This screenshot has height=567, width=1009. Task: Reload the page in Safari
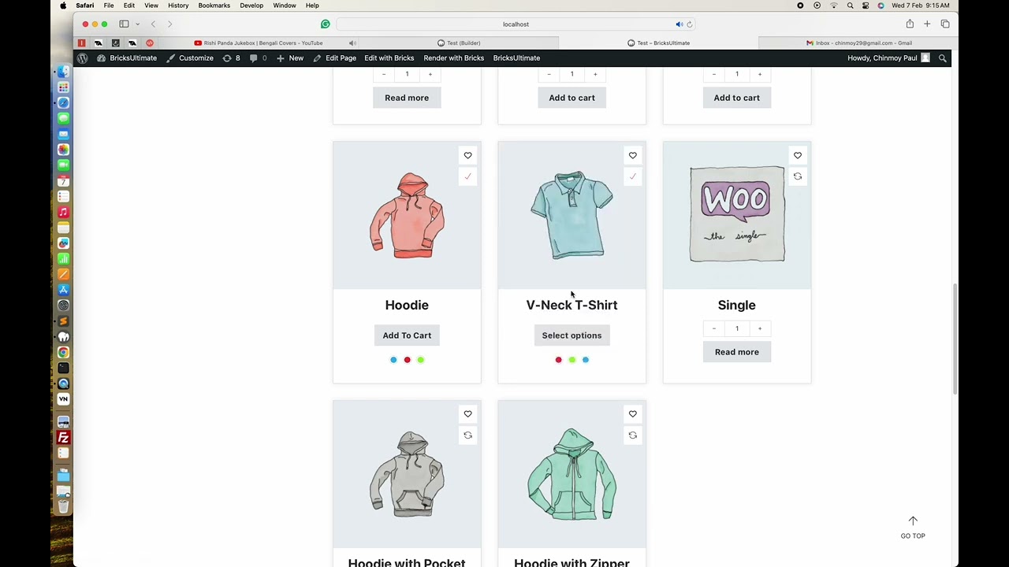tap(689, 24)
